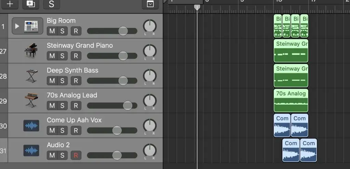Click the Deep Synth Bass volume slider thumb
The image size is (350, 169).
point(123,81)
